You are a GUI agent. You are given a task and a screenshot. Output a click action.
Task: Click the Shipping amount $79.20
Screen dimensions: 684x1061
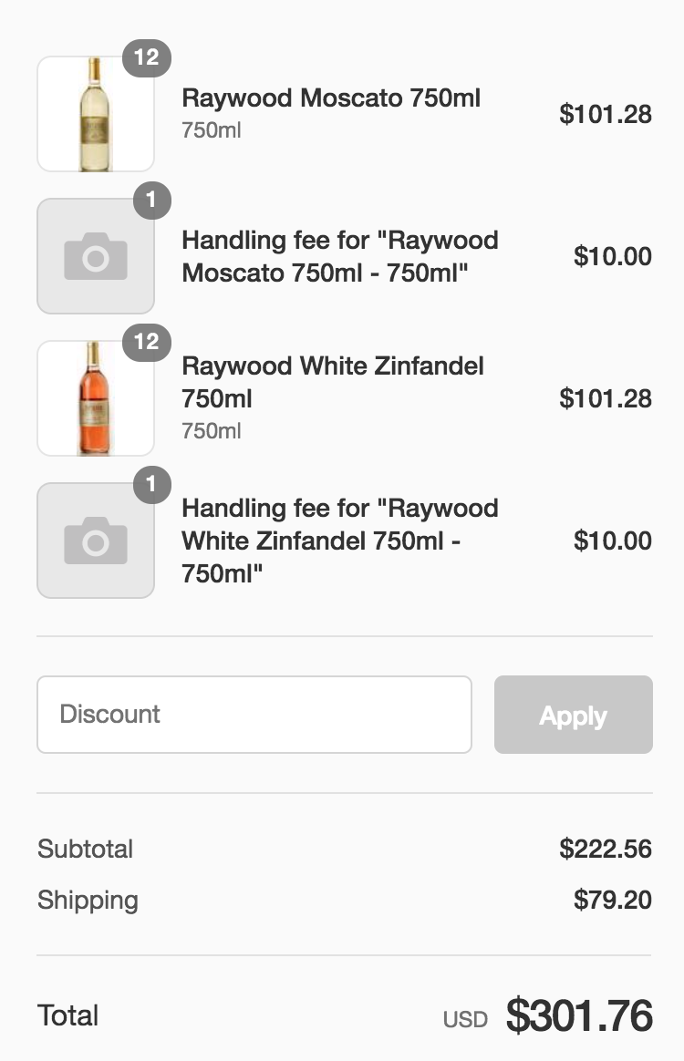[x=612, y=901]
